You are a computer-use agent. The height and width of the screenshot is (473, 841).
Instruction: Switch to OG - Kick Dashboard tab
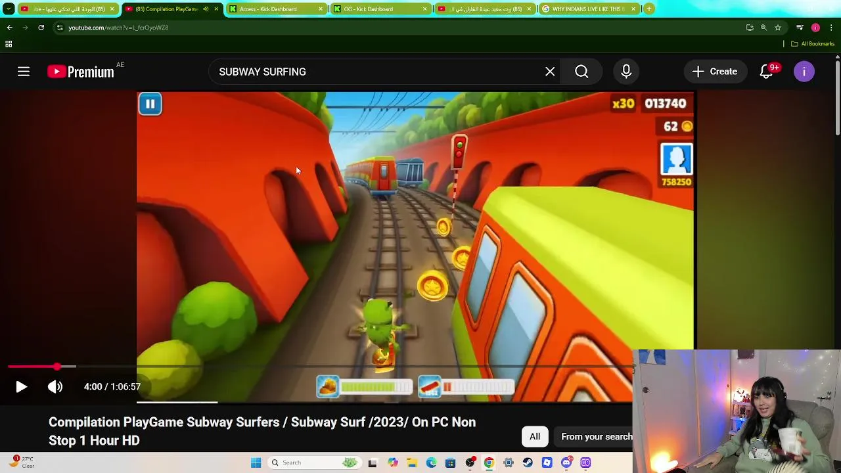[x=380, y=9]
